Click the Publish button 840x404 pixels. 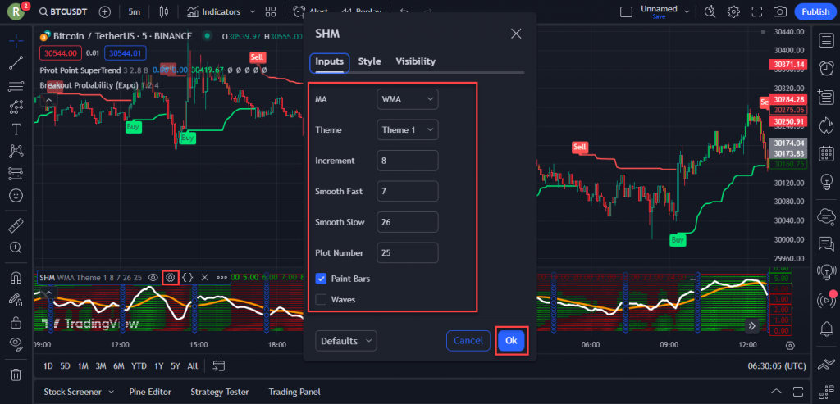815,11
